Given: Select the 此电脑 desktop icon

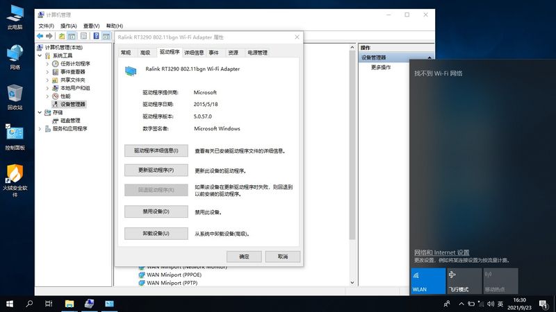Looking at the screenshot, I should [15, 17].
